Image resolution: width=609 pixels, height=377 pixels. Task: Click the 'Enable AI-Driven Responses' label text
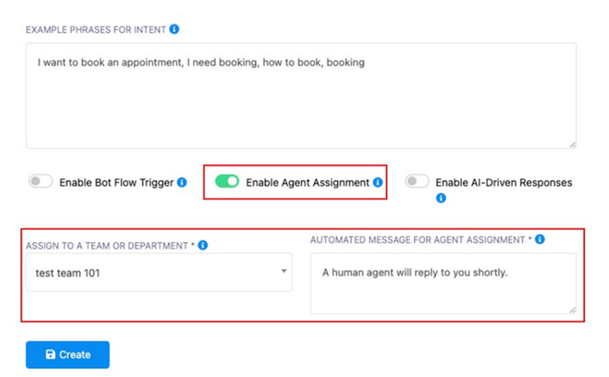pos(504,183)
